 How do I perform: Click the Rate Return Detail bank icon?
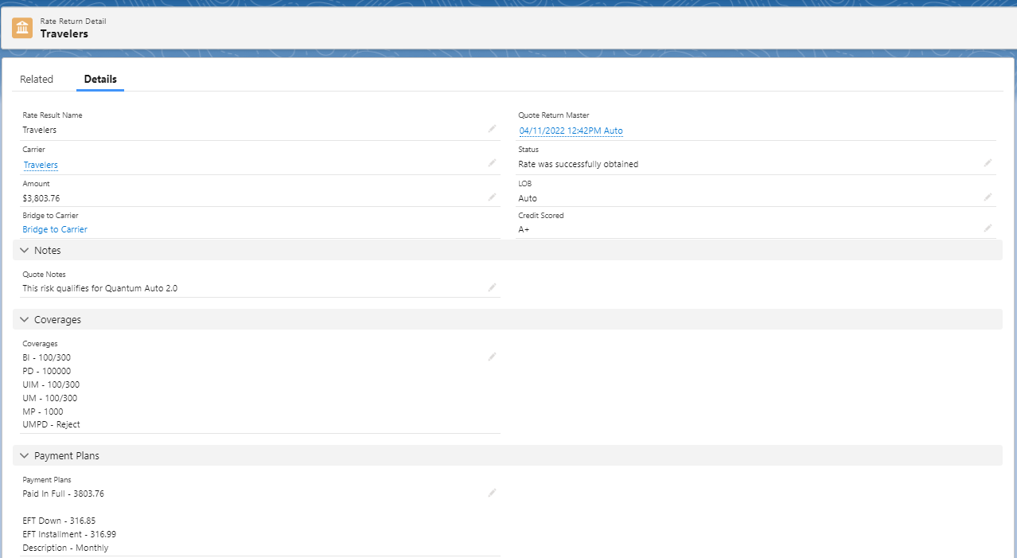[x=22, y=28]
